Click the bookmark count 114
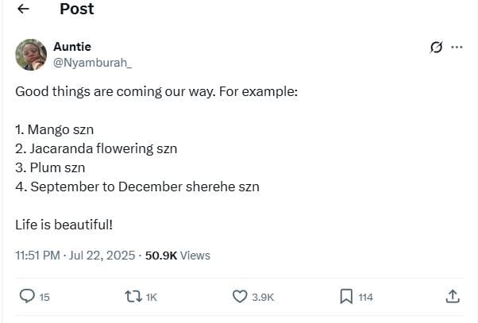Screen dimensions: 478x323 click(x=365, y=297)
